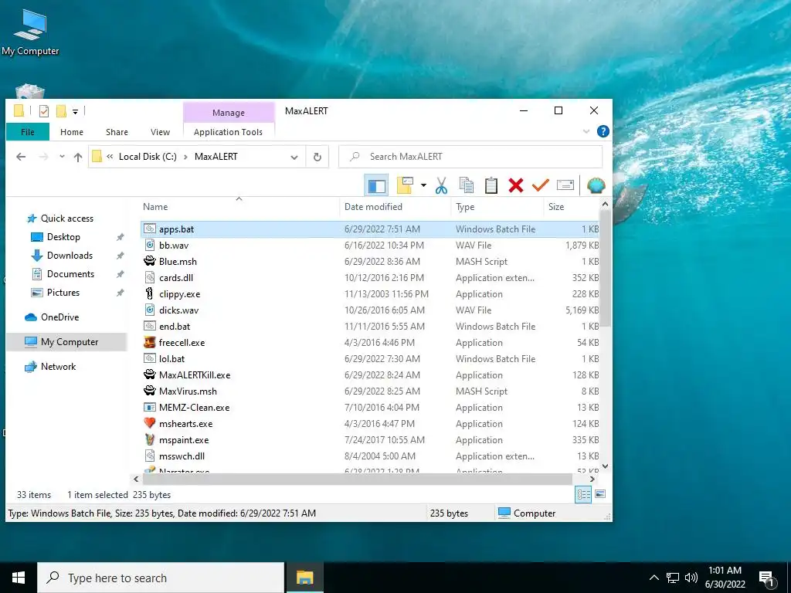
Task: Open Downloads in navigation pane
Action: 70,256
